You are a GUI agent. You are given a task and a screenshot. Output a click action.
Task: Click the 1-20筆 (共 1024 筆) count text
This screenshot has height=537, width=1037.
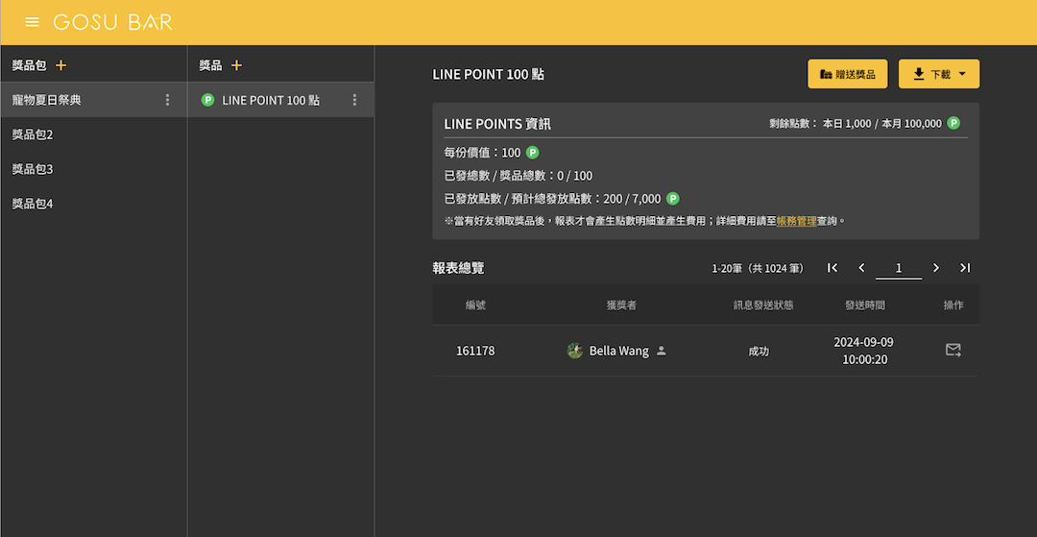click(758, 268)
